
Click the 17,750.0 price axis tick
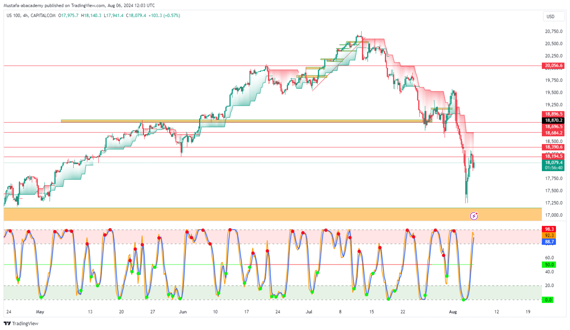[554, 179]
